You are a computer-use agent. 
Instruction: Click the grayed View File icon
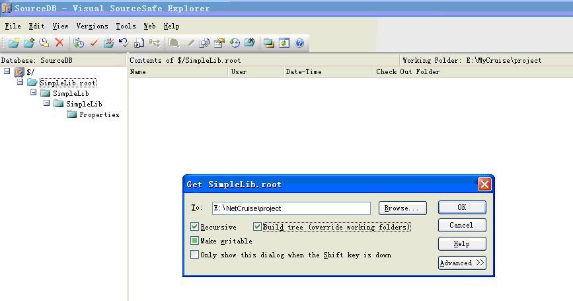click(x=174, y=43)
